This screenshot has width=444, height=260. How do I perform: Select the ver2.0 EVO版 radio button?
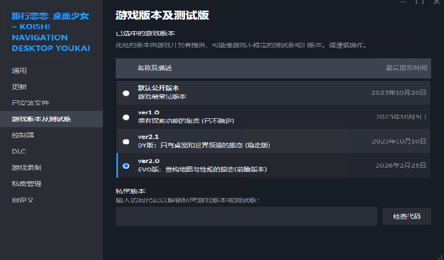pos(126,166)
